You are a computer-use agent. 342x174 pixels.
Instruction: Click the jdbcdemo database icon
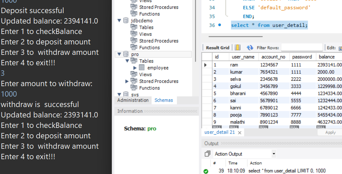coord(126,21)
